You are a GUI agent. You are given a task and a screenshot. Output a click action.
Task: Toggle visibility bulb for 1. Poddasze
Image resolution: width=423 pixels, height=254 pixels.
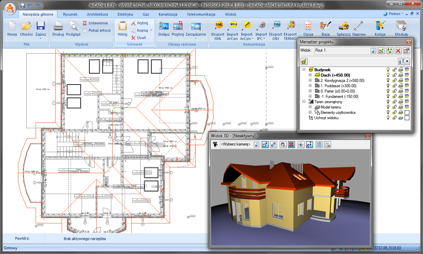pos(388,86)
